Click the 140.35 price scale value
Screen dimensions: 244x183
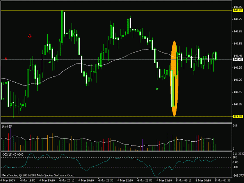[x=238, y=68]
